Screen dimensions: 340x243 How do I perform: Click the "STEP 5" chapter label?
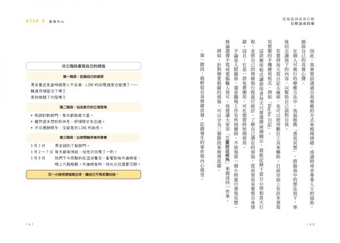35,22
